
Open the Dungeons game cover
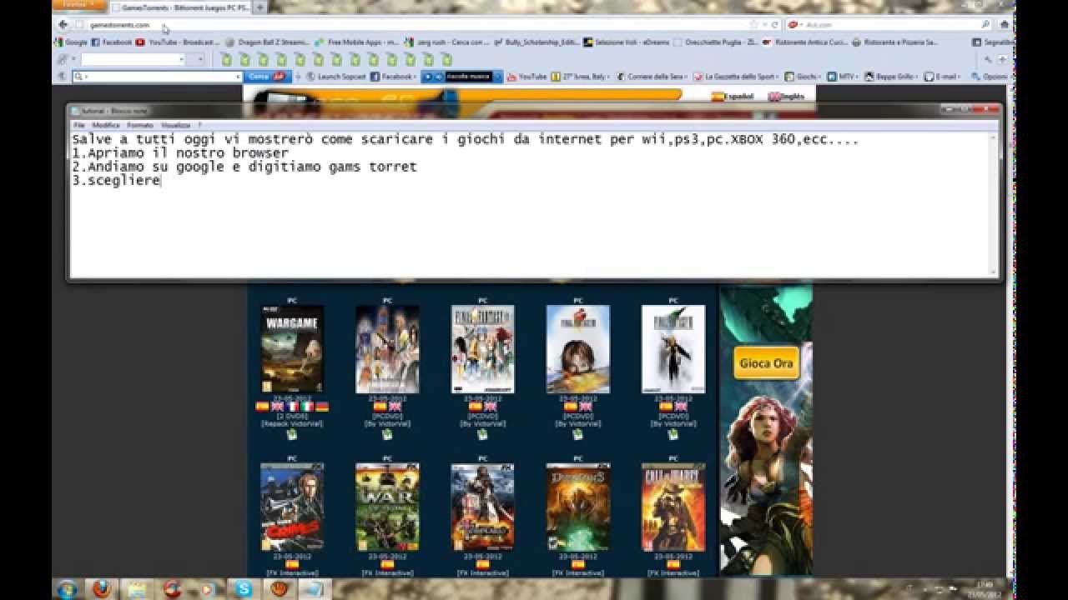point(577,507)
